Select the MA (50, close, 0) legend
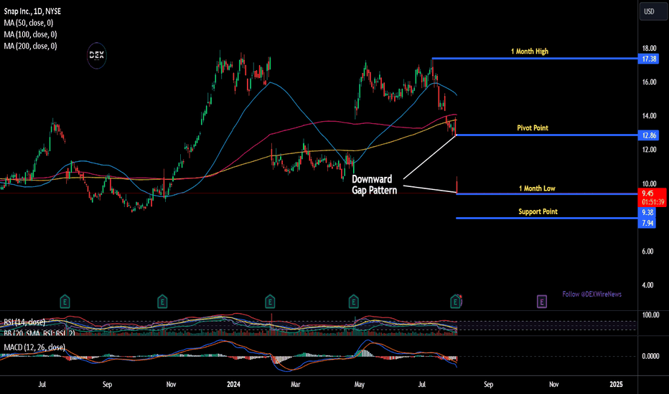The image size is (669, 394). pyautogui.click(x=29, y=23)
